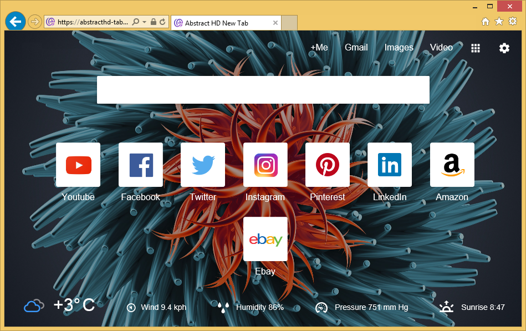The image size is (526, 331).
Task: Select the Abstract HD New Tab tab
Action: (222, 23)
